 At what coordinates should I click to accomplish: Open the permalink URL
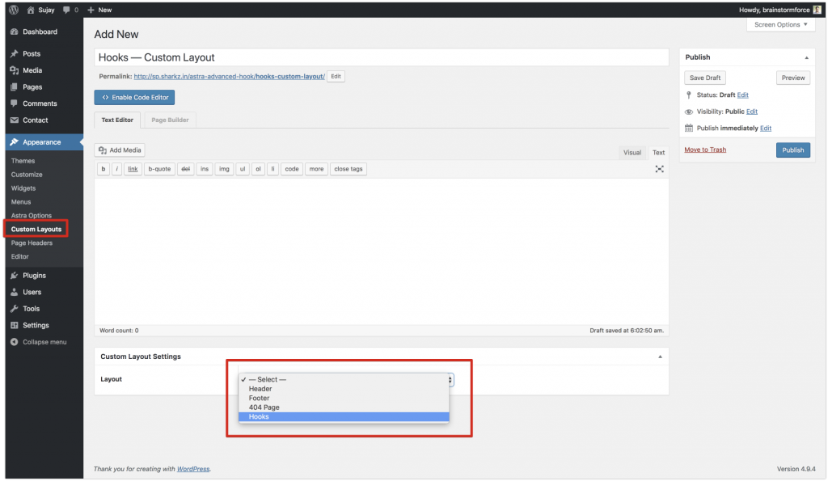tap(229, 77)
